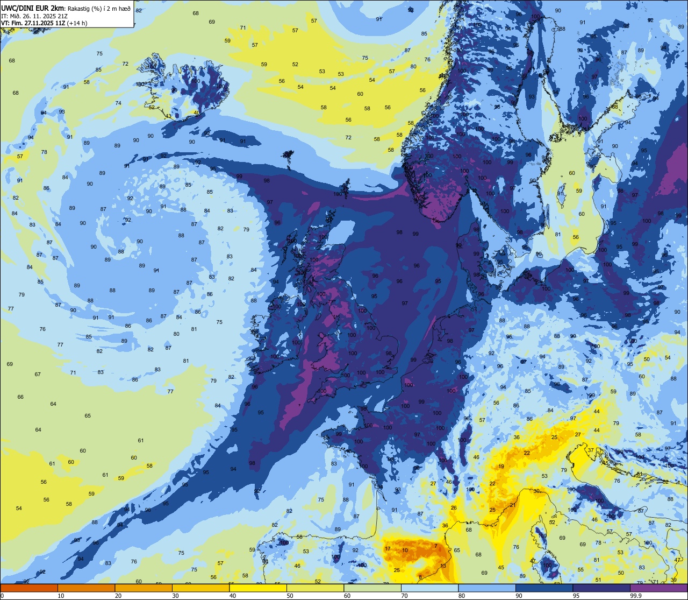688x600 pixels.
Task: Click the parameter label "Rakastig (%) í 2 m hæð"
Action: (98, 9)
